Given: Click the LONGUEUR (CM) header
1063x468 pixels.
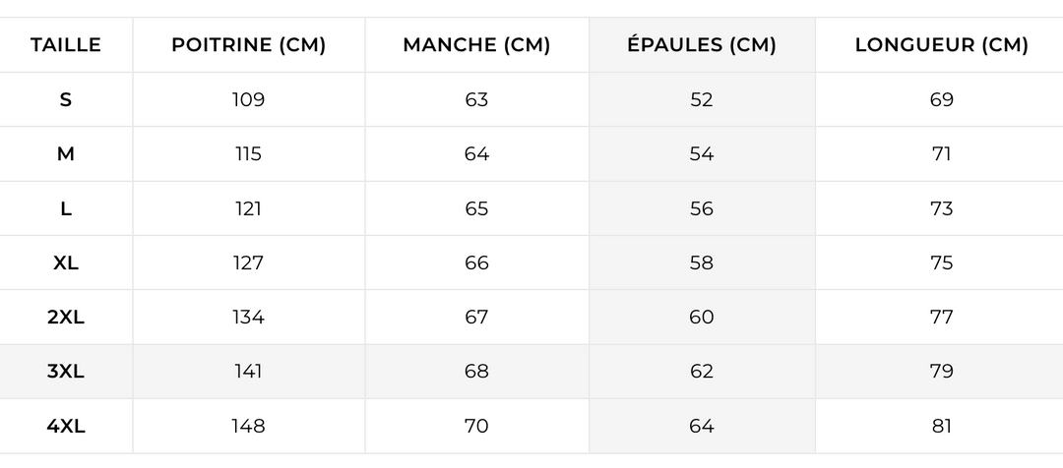Looking at the screenshot, I should pyautogui.click(x=941, y=44).
